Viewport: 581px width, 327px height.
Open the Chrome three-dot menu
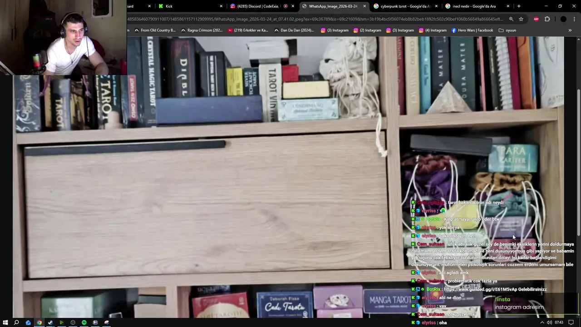click(575, 19)
